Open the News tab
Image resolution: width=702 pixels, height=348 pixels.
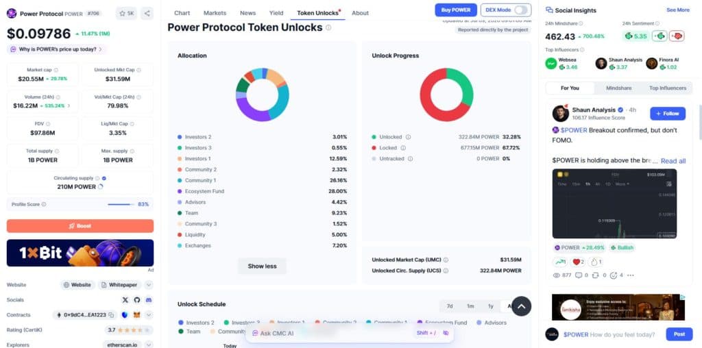[x=247, y=13]
